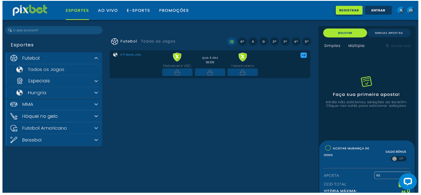This screenshot has width=421, height=195.
Task: Select the list view filter icon
Action: click(x=232, y=42)
